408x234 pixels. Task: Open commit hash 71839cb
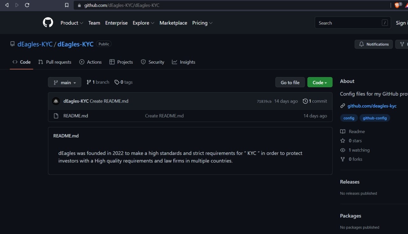(x=264, y=102)
